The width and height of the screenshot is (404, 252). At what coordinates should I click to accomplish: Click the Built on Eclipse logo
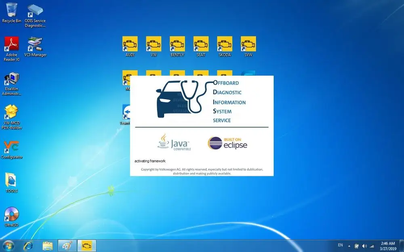[x=227, y=143]
